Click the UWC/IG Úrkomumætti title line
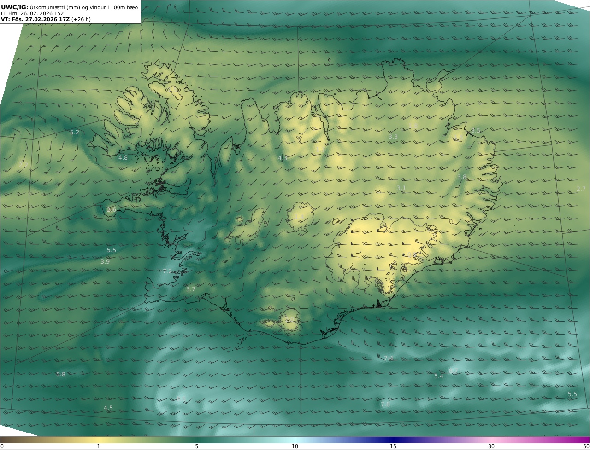The image size is (590, 450). [x=70, y=7]
